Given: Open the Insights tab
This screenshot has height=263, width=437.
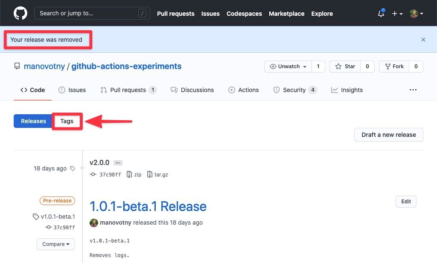Looking at the screenshot, I should [x=347, y=90].
